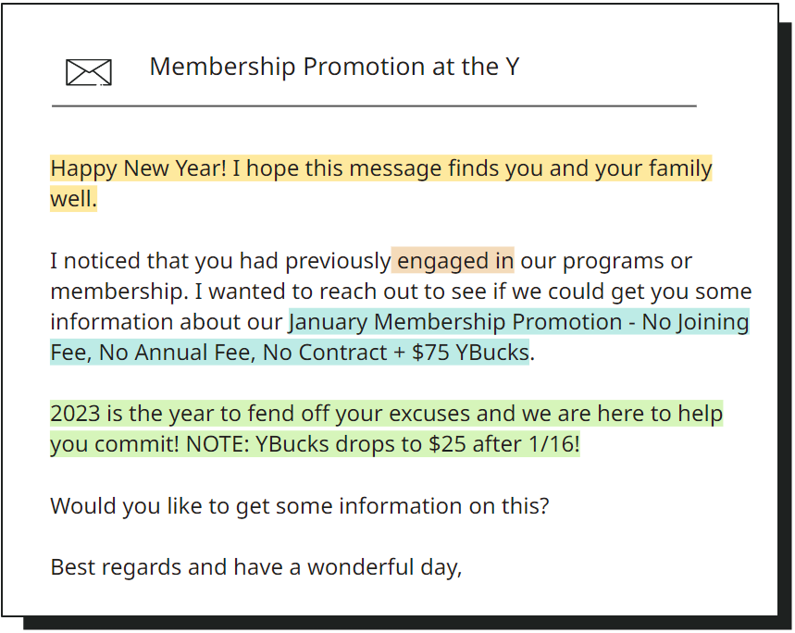Screen dimensions: 795x633
Task: Click the envelope mail icon
Action: coord(89,72)
